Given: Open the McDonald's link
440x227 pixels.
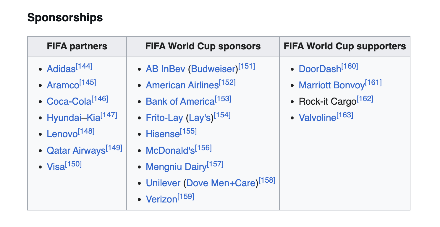Looking at the screenshot, I should coord(170,150).
